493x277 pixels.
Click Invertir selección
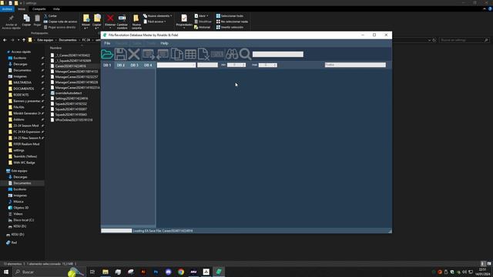pos(230,28)
